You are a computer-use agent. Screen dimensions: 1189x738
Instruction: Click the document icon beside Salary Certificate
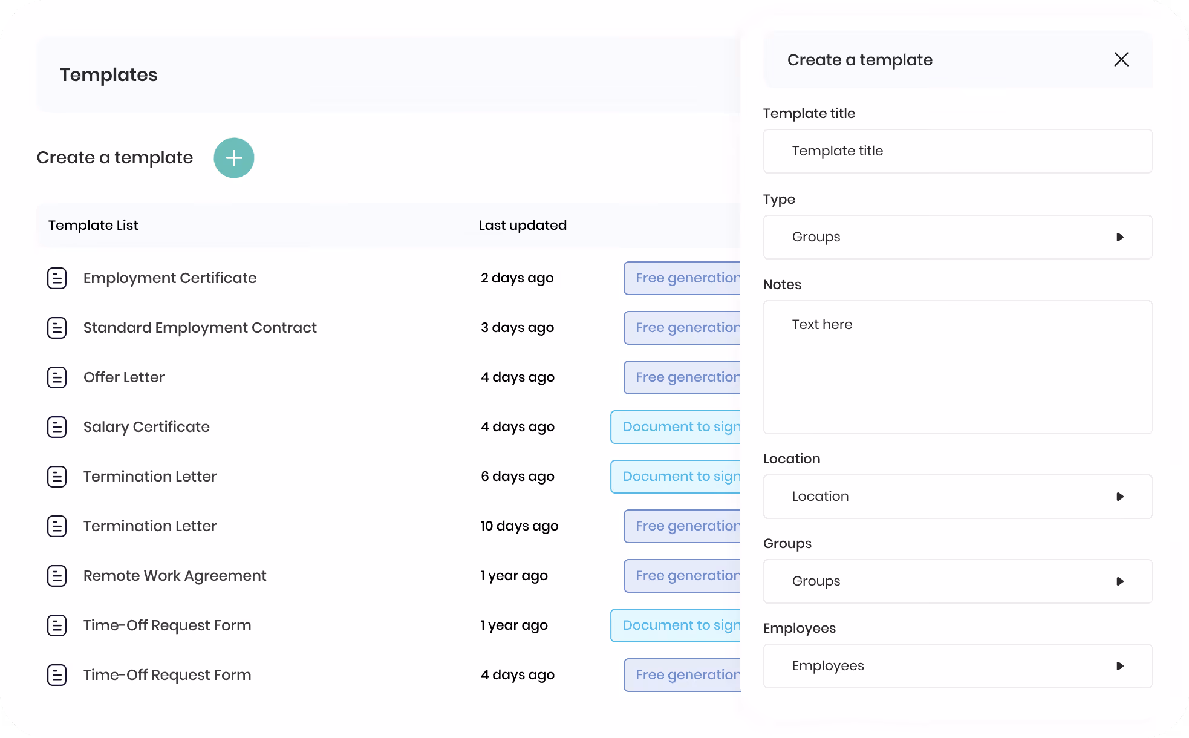pyautogui.click(x=57, y=427)
